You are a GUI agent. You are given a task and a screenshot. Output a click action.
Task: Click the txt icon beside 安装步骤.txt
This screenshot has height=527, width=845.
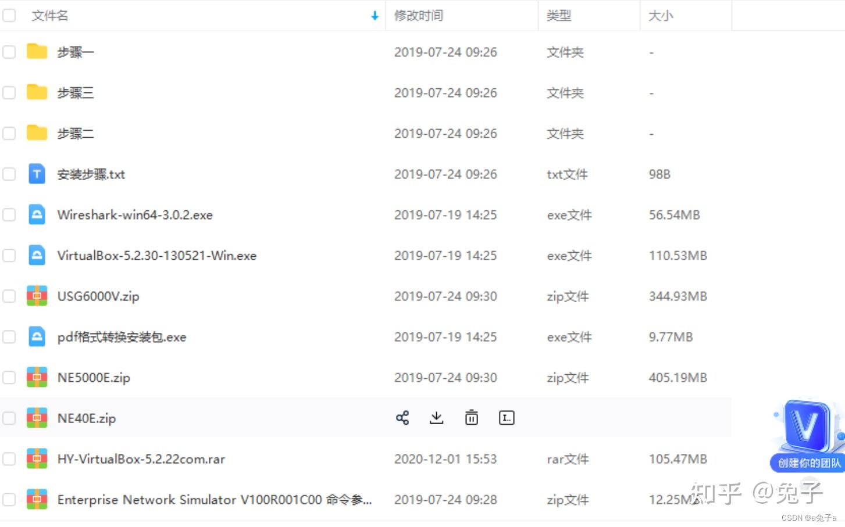[37, 174]
